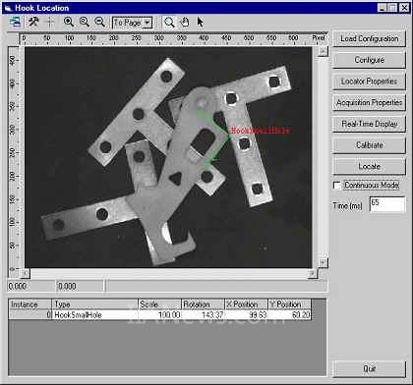Click the Load Configuration button
This screenshot has width=413, height=385.
(369, 38)
